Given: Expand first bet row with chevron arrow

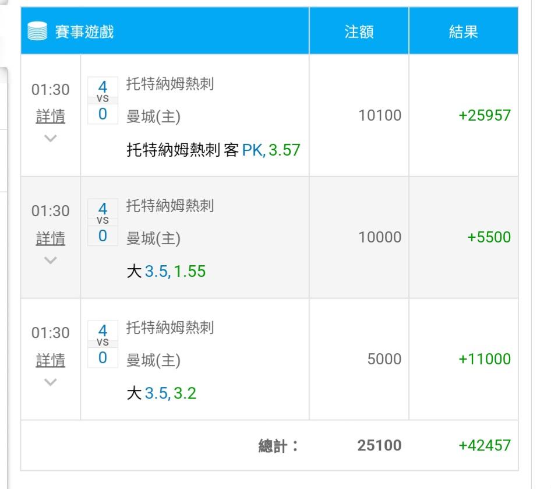Looking at the screenshot, I should 51,138.
